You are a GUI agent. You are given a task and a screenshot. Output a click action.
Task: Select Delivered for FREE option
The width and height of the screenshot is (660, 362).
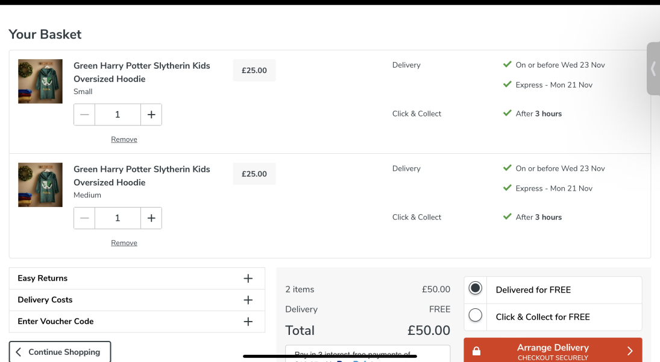tap(476, 289)
